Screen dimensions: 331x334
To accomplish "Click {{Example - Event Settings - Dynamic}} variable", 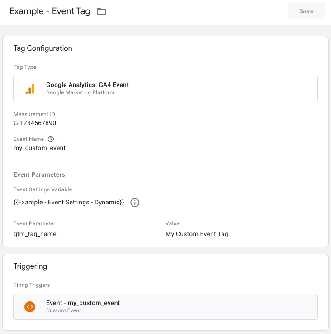I will [69, 202].
